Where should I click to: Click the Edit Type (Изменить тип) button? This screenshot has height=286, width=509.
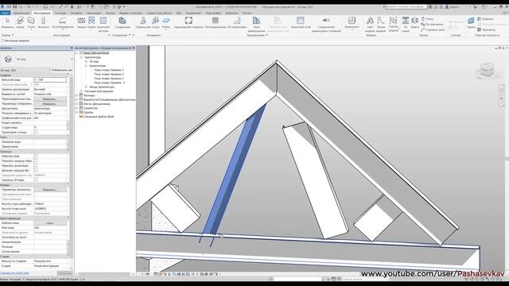(62, 70)
